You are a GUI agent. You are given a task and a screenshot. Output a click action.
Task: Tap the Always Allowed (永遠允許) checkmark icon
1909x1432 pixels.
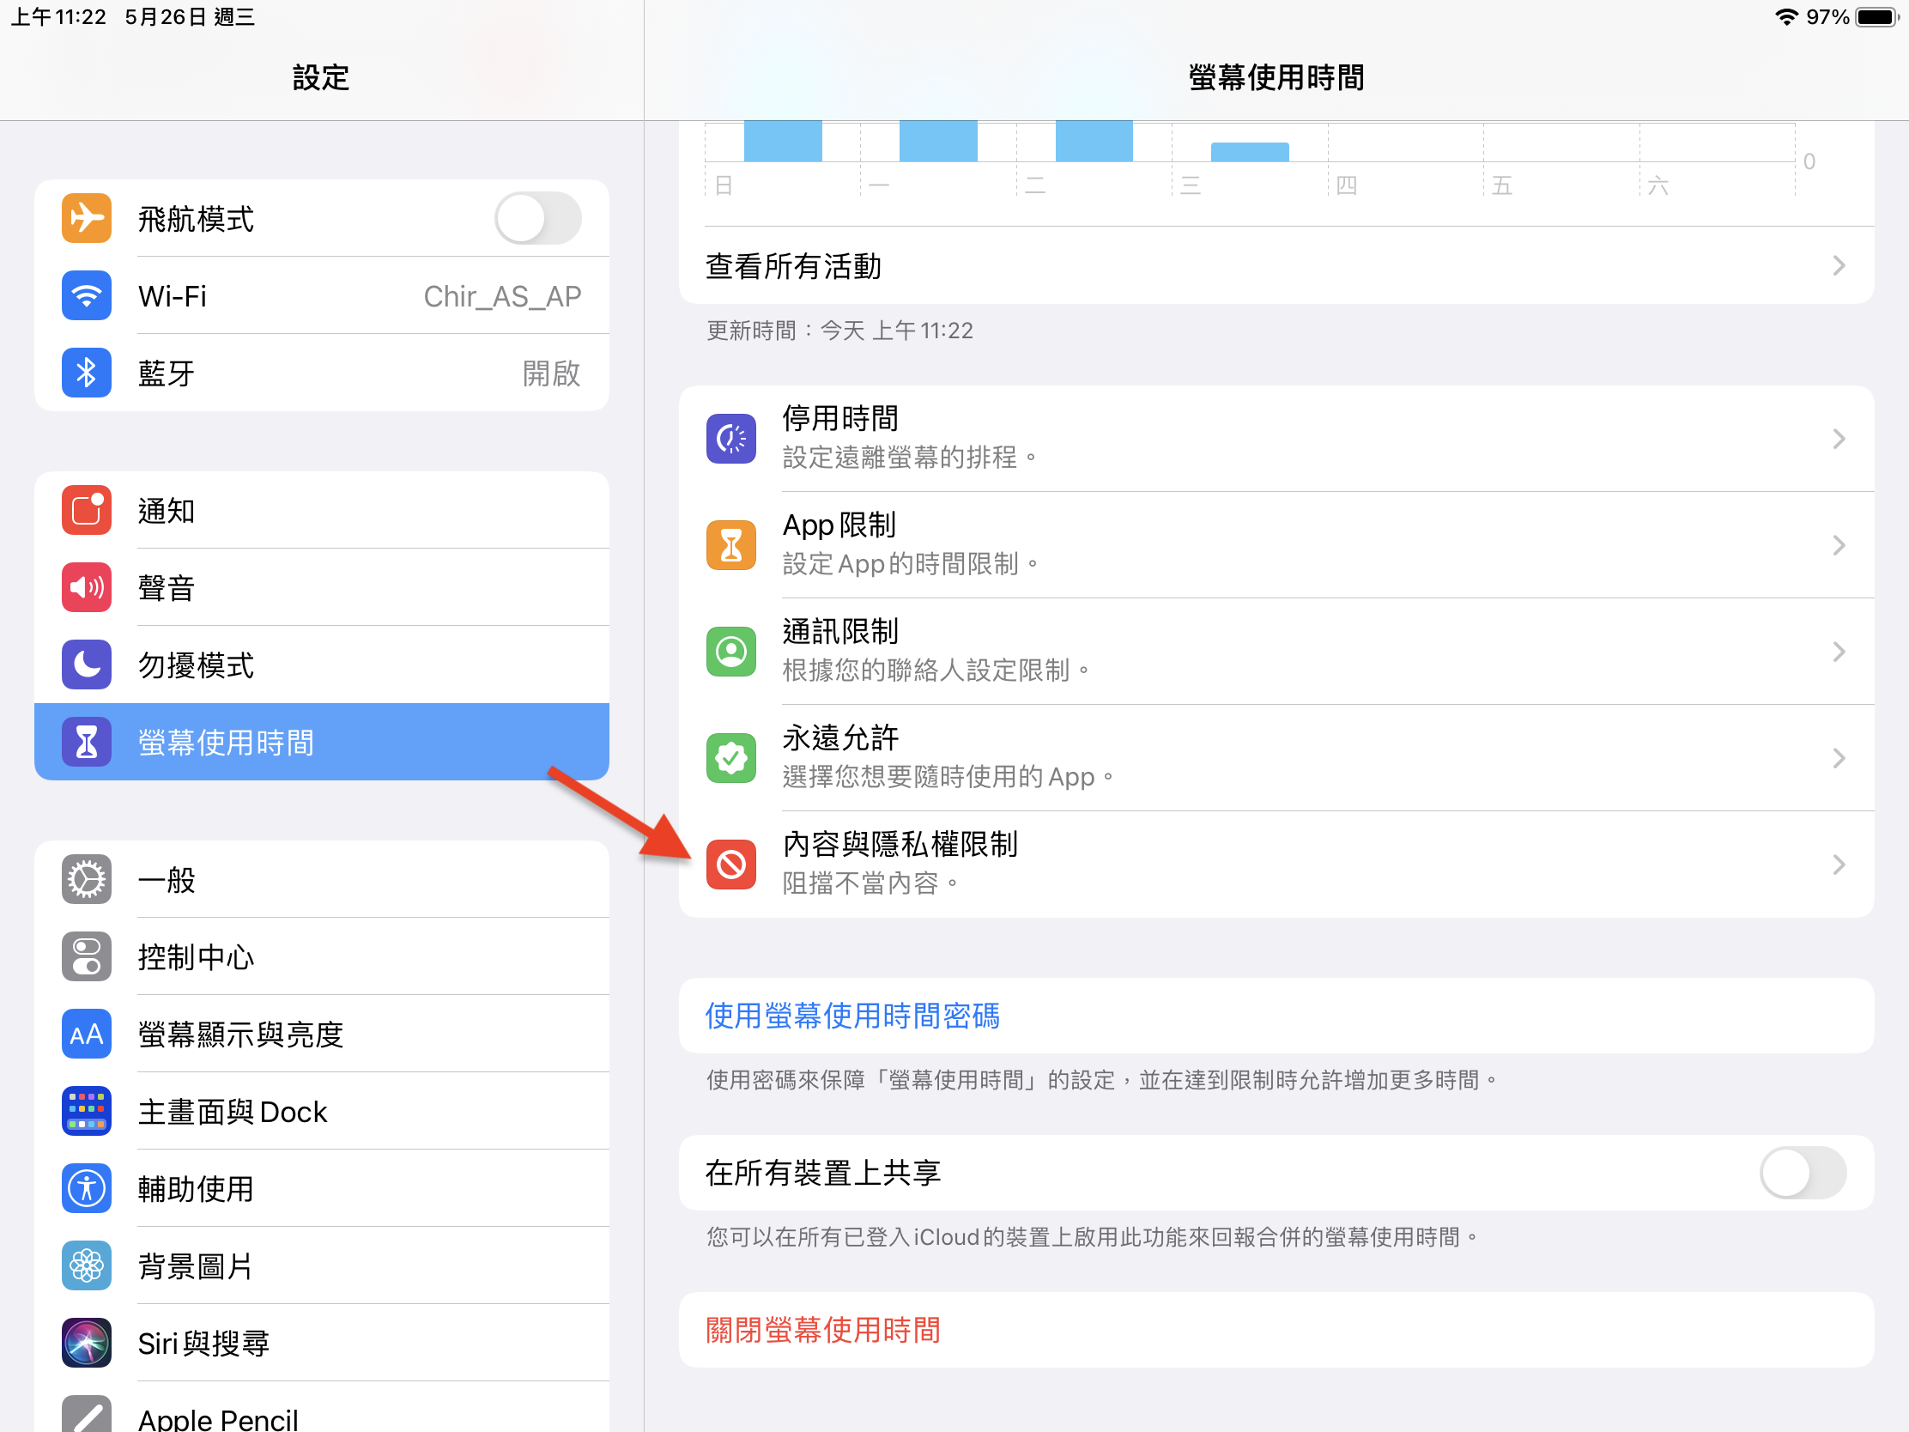731,757
